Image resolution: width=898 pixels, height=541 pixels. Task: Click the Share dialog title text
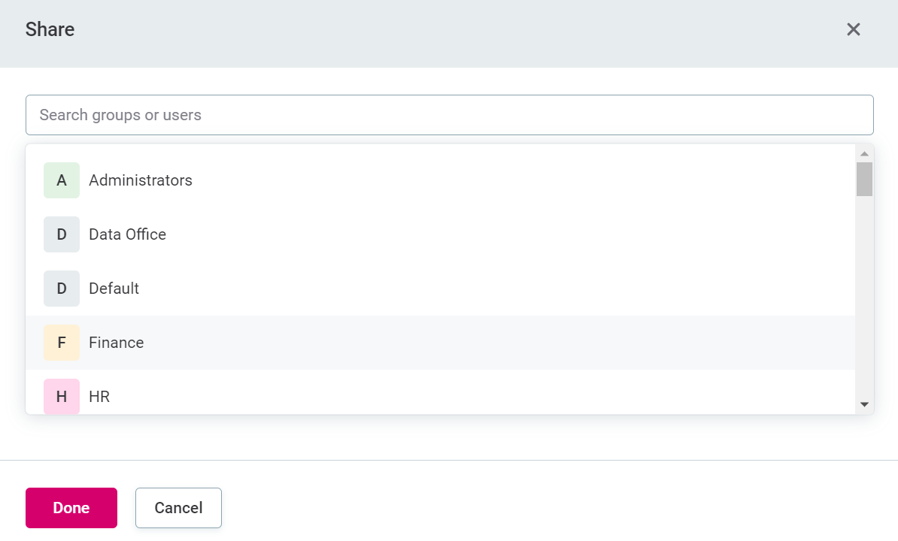coord(50,29)
